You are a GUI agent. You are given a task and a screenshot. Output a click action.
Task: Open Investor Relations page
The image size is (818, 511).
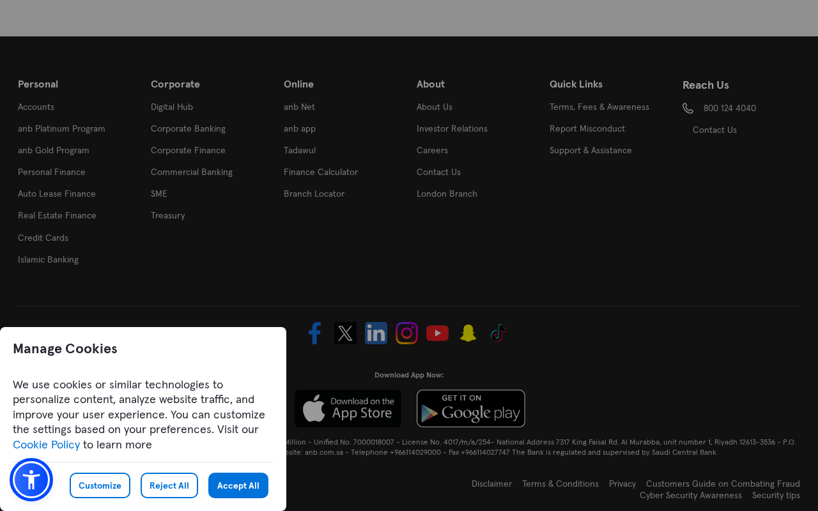(x=452, y=129)
